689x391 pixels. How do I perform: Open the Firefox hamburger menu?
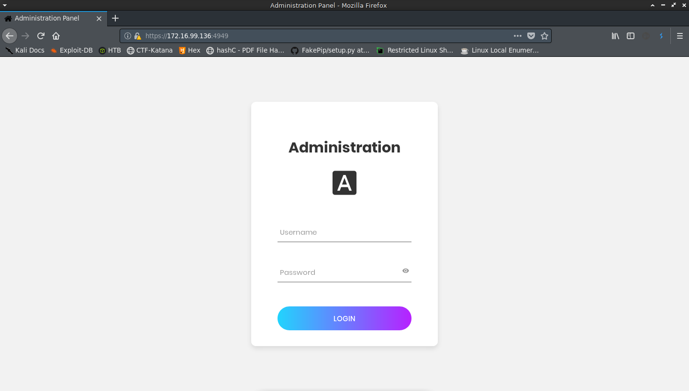coord(680,36)
